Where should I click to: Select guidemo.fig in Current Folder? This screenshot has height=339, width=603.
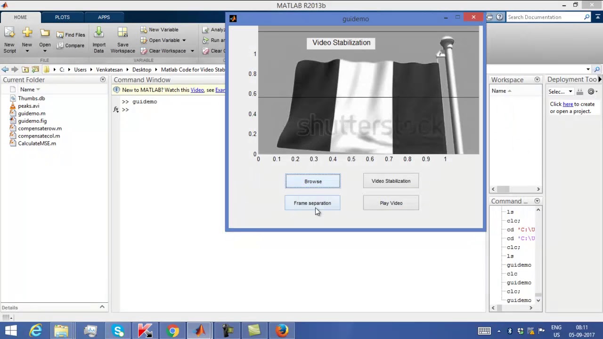pos(32,121)
